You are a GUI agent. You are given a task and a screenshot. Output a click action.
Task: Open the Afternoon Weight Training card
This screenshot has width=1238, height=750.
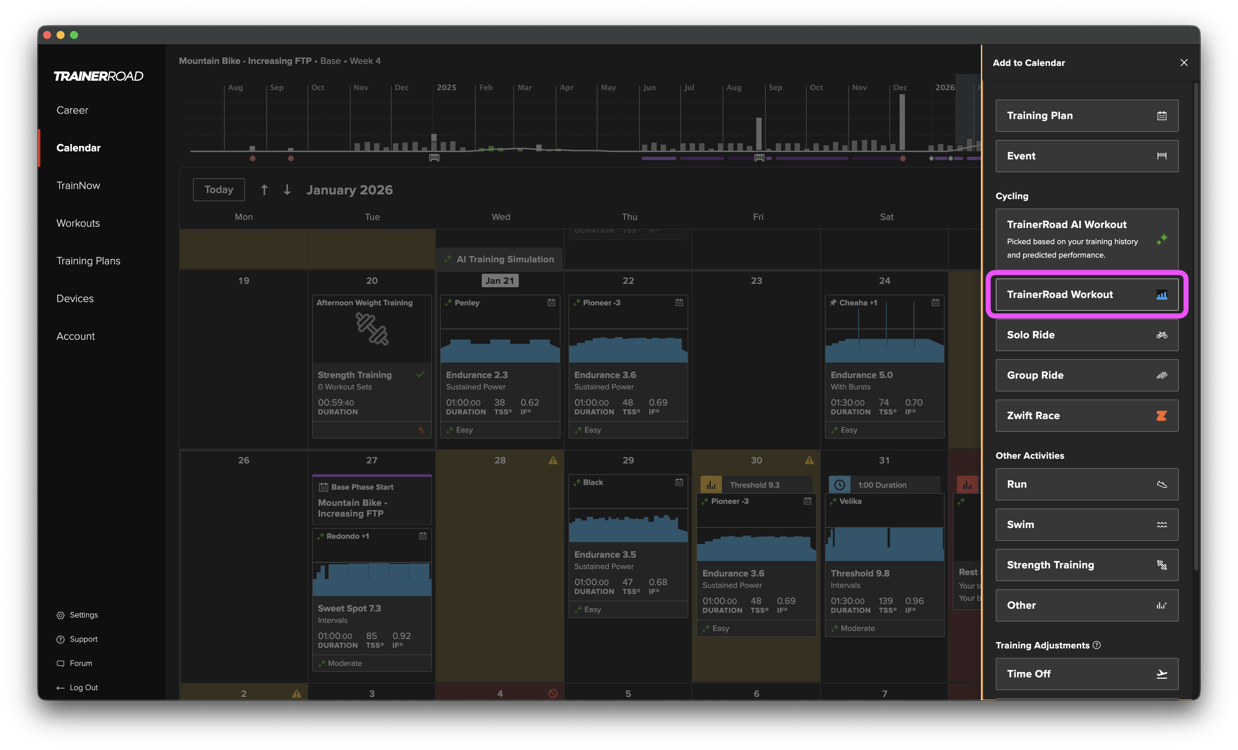coord(372,367)
